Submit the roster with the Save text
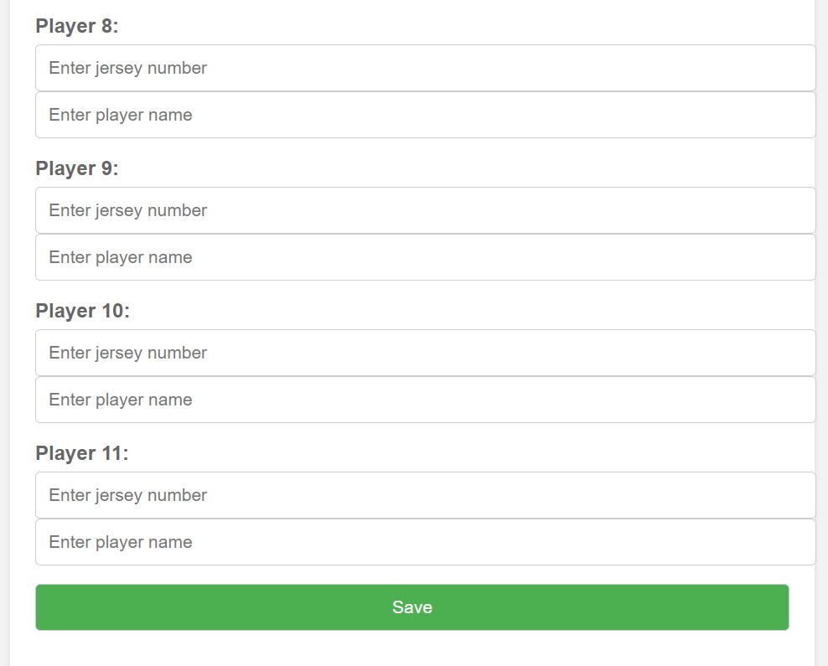The height and width of the screenshot is (666, 828). click(411, 607)
